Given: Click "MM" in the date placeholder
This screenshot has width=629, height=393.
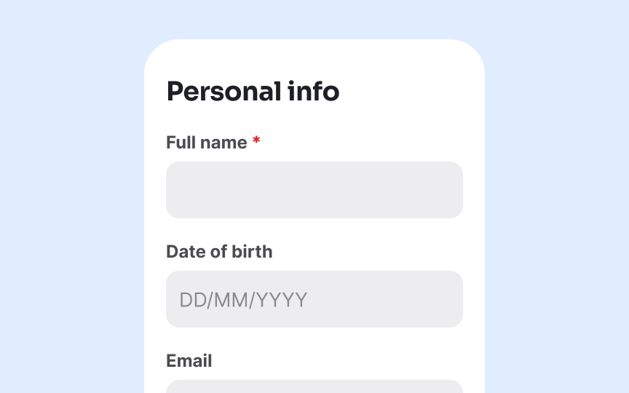Looking at the screenshot, I should coord(232,300).
